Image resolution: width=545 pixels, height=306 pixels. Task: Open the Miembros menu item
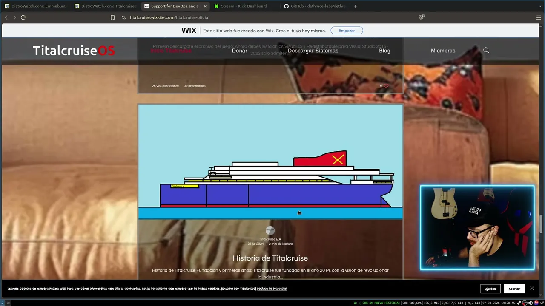click(x=443, y=51)
